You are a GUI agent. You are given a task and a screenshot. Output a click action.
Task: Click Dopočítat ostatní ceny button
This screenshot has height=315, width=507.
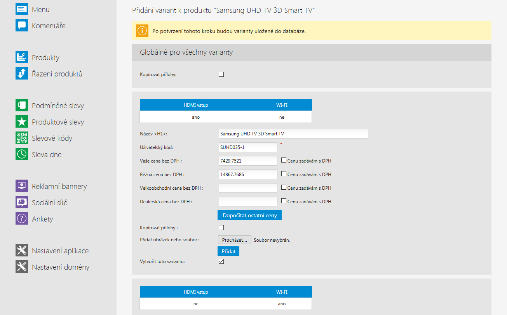point(249,215)
